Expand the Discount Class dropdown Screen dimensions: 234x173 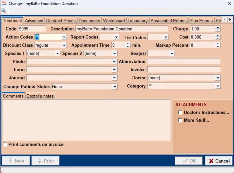(64, 45)
